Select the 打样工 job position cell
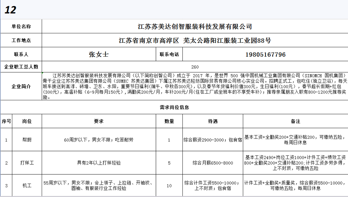This screenshot has height=197, width=348. point(27,163)
